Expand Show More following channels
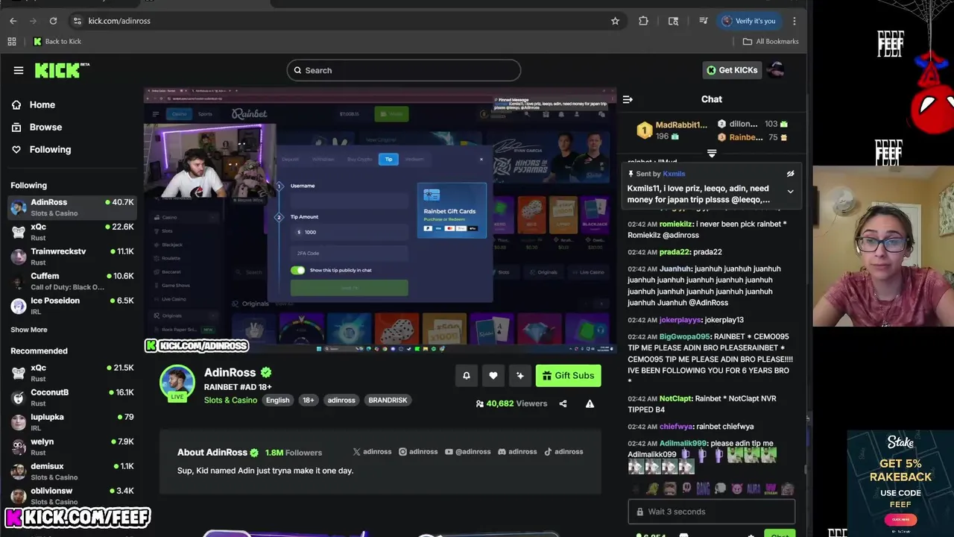This screenshot has width=954, height=537. pyautogui.click(x=29, y=330)
